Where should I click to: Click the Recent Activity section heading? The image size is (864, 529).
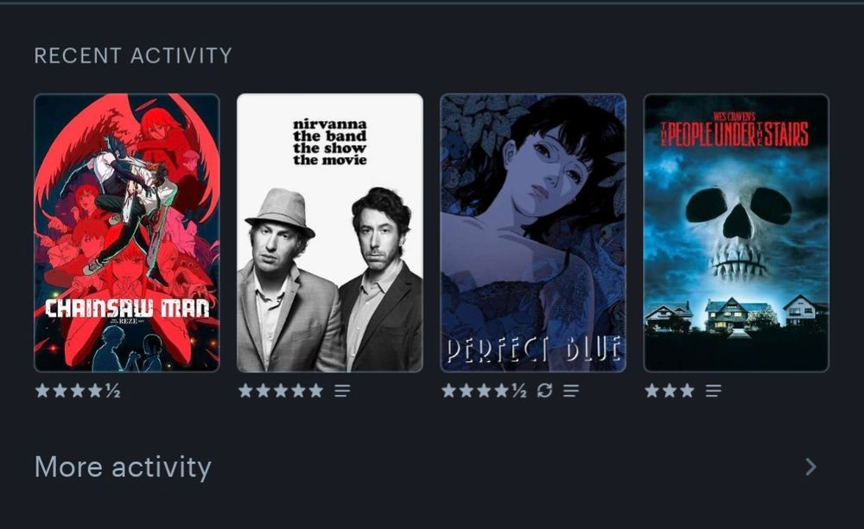click(133, 55)
